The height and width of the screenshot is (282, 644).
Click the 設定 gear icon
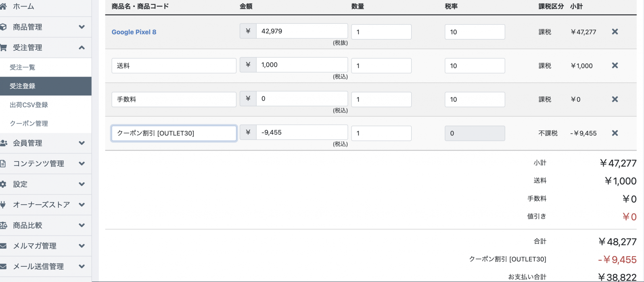(3, 184)
